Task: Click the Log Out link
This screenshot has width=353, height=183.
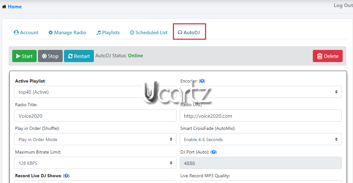Action: pos(343,5)
